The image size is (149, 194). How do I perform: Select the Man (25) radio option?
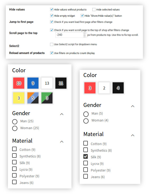15,122
